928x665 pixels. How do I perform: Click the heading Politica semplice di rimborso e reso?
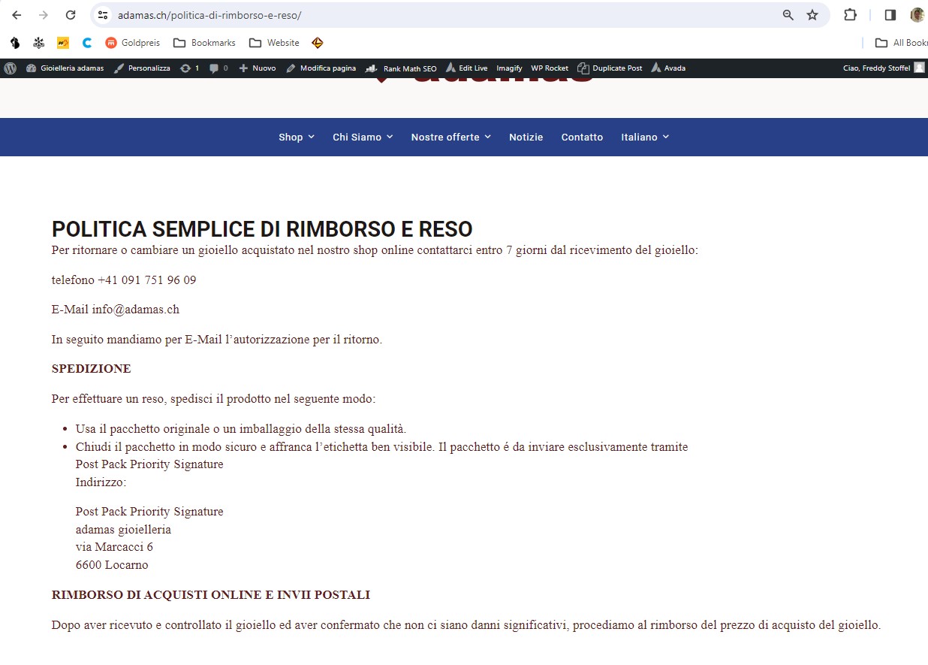pyautogui.click(x=262, y=229)
